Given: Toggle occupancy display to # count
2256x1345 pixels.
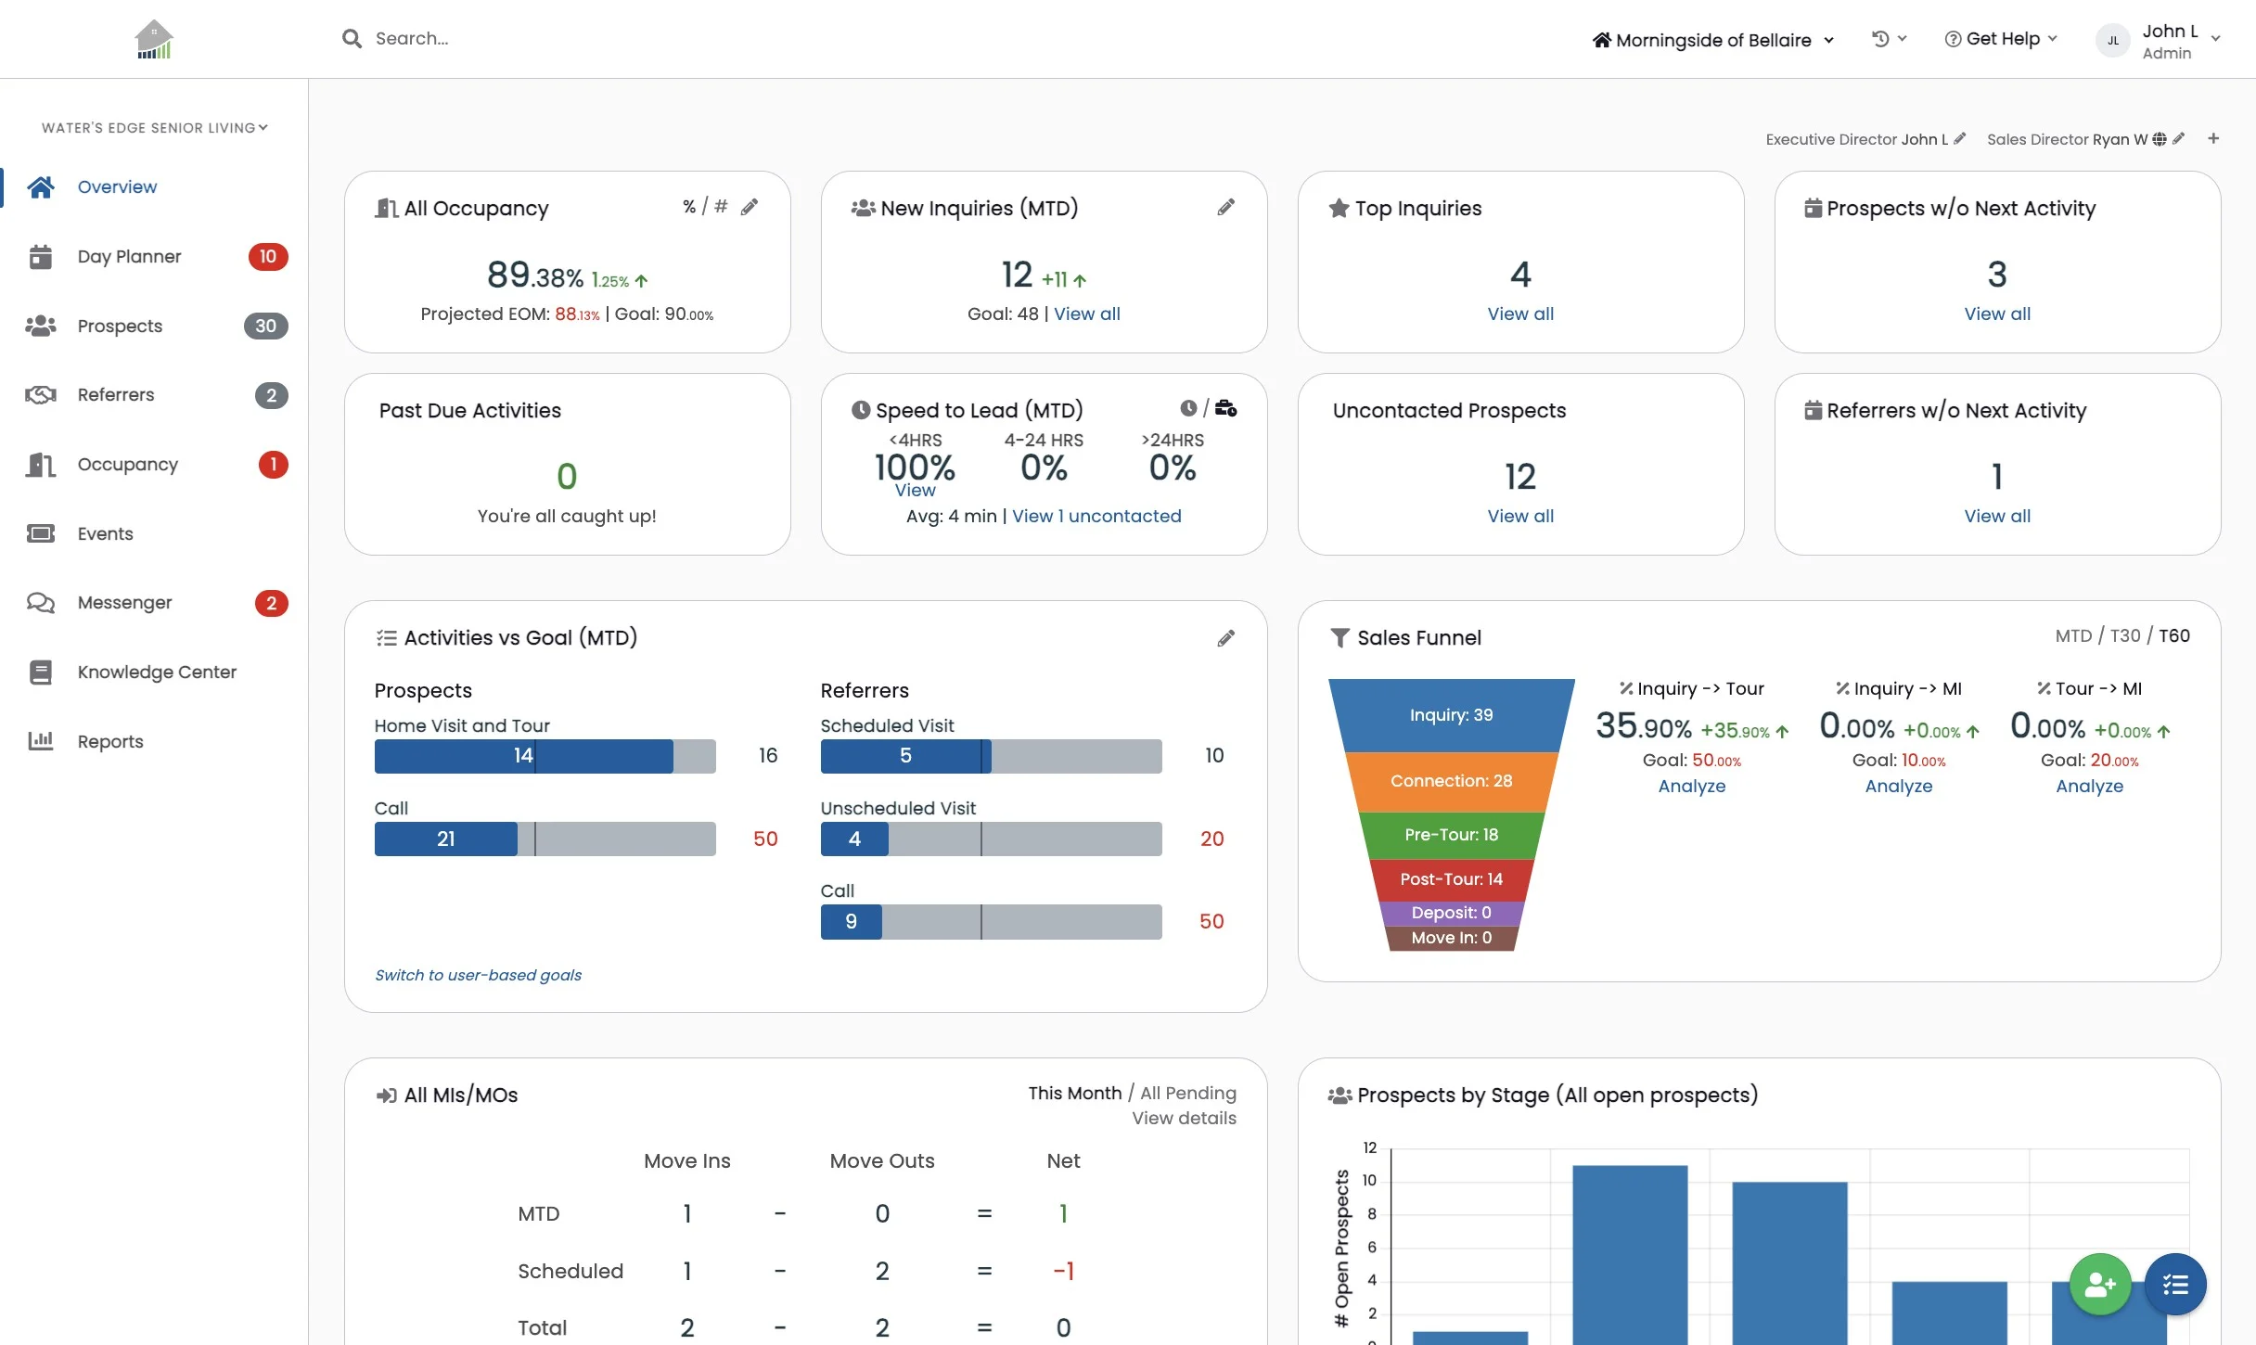Looking at the screenshot, I should click(721, 206).
